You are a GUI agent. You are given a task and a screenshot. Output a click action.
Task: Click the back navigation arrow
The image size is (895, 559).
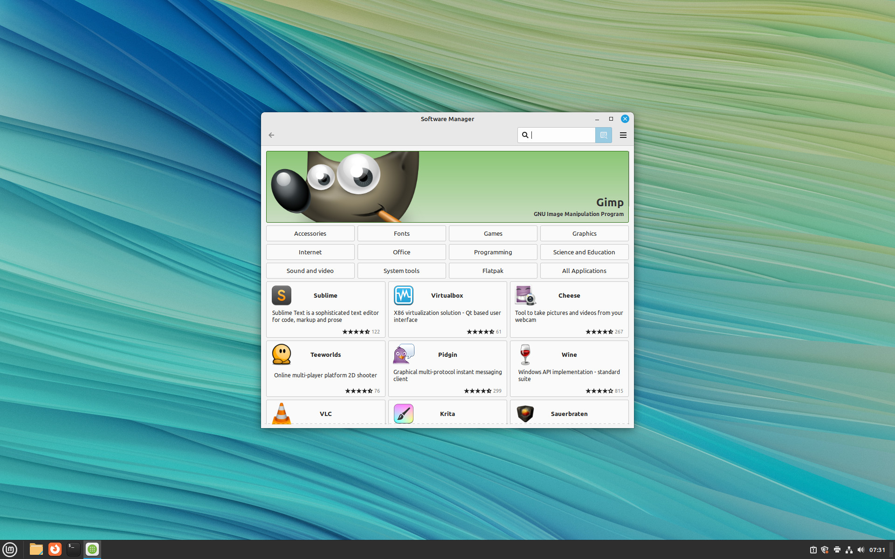coord(271,135)
